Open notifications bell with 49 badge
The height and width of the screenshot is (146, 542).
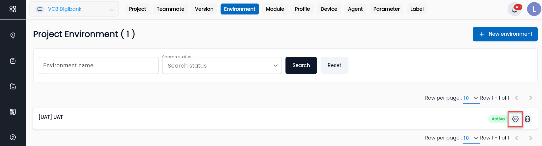coord(514,9)
